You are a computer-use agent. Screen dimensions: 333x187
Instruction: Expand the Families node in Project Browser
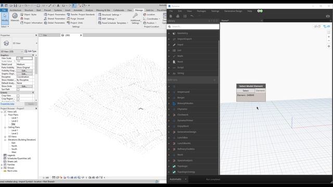(x=2, y=165)
